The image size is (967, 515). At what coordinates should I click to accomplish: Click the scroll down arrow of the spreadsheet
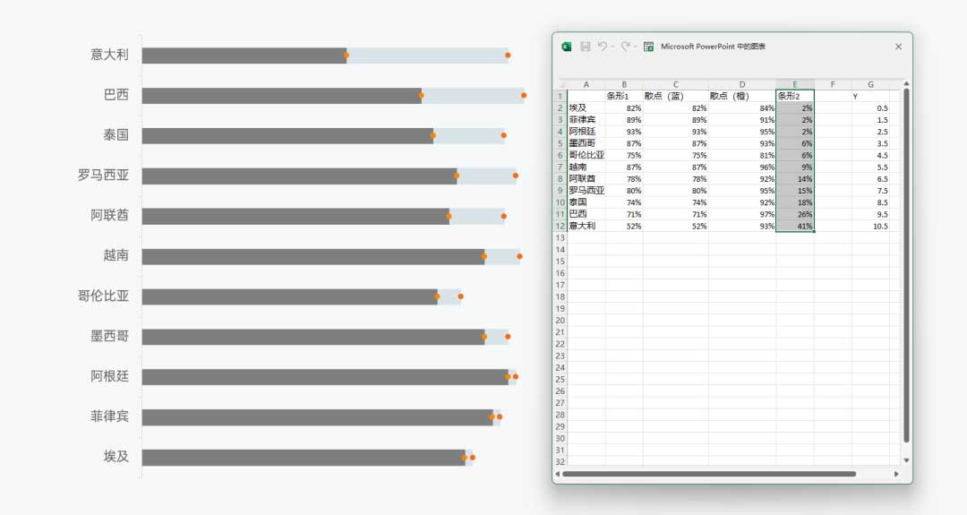906,460
